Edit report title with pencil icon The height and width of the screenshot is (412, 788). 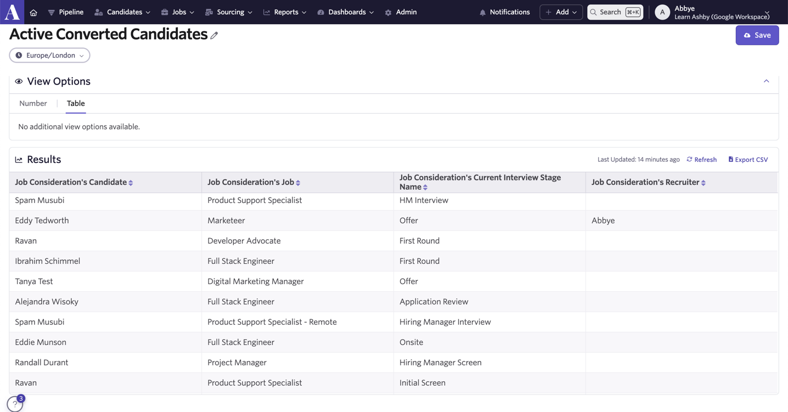(x=214, y=36)
